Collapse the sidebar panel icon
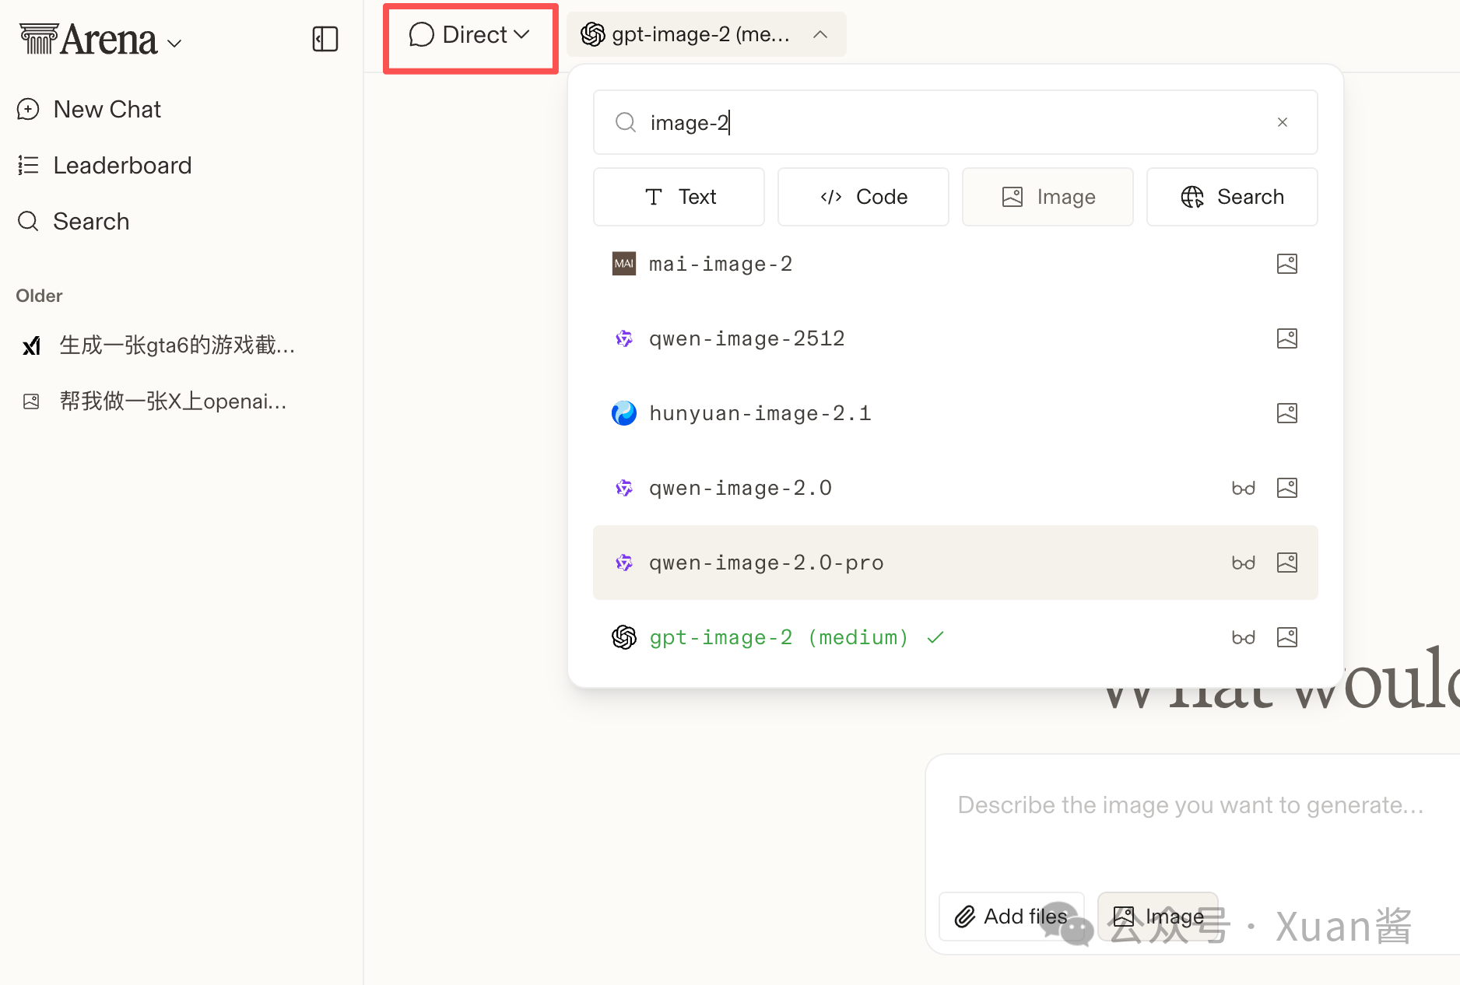Viewport: 1460px width, 985px height. pyautogui.click(x=325, y=39)
